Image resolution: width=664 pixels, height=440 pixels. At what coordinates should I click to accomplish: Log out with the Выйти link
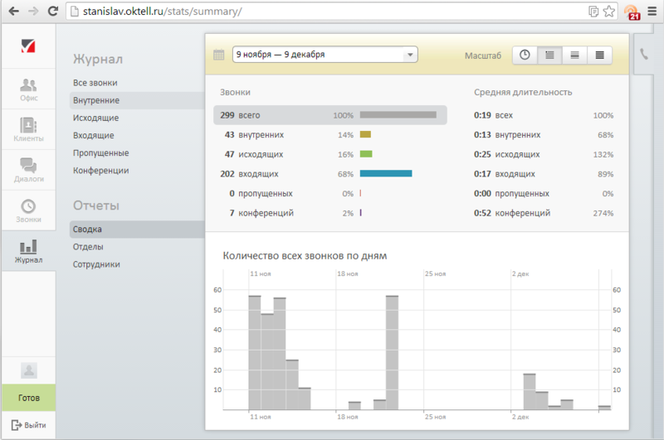point(28,425)
